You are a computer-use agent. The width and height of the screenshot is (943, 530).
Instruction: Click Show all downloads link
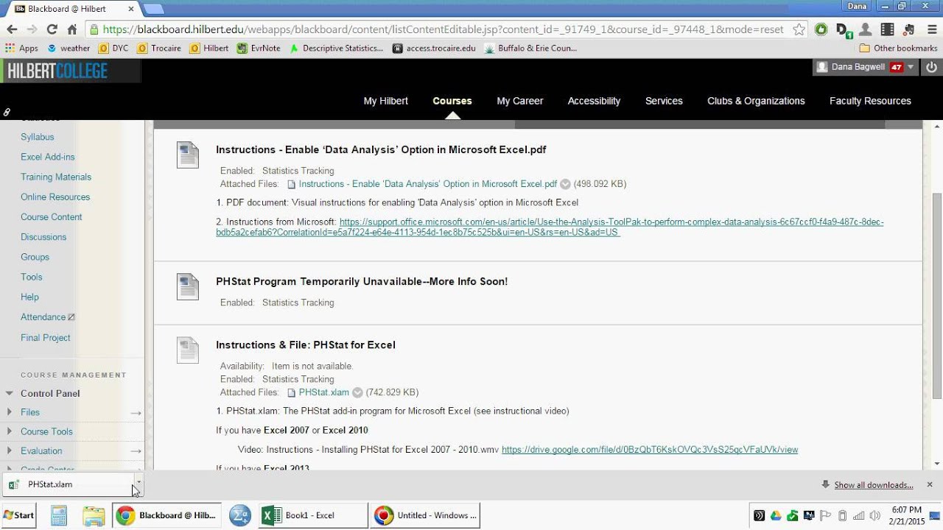(874, 485)
